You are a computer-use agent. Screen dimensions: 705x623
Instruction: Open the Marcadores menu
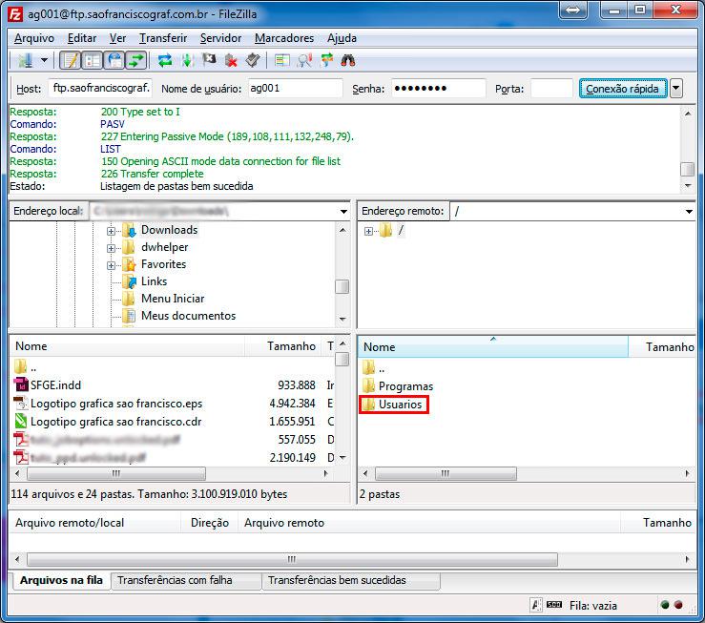[284, 38]
